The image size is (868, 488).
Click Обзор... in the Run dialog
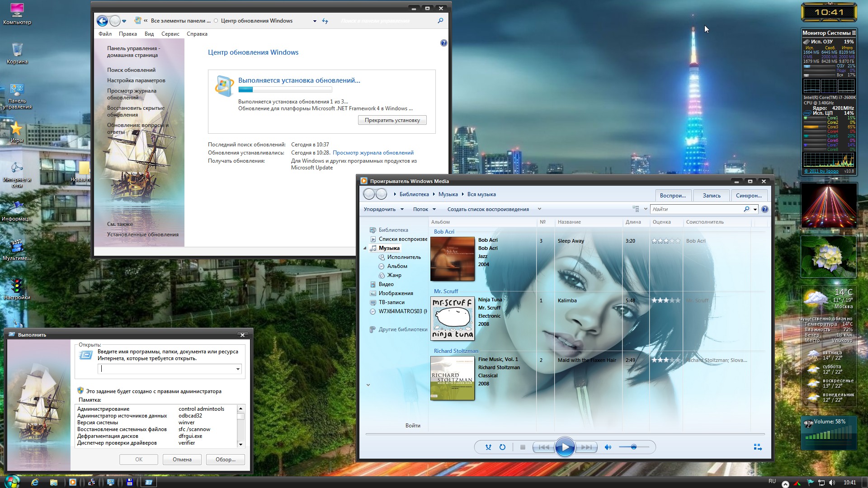tap(225, 460)
